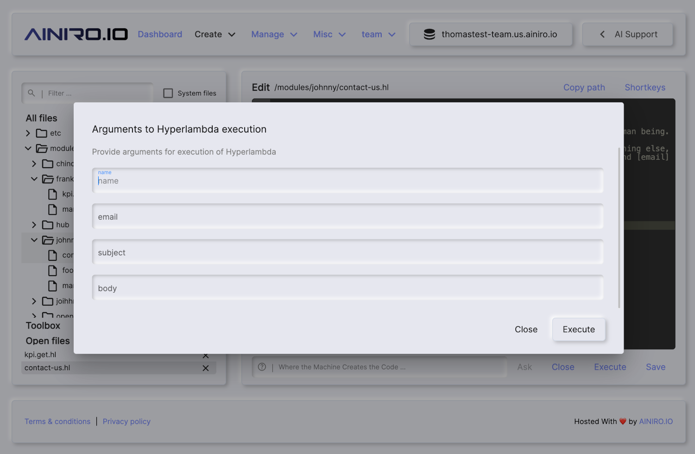Image resolution: width=695 pixels, height=454 pixels.
Task: Open the Privacy policy link
Action: click(x=126, y=422)
